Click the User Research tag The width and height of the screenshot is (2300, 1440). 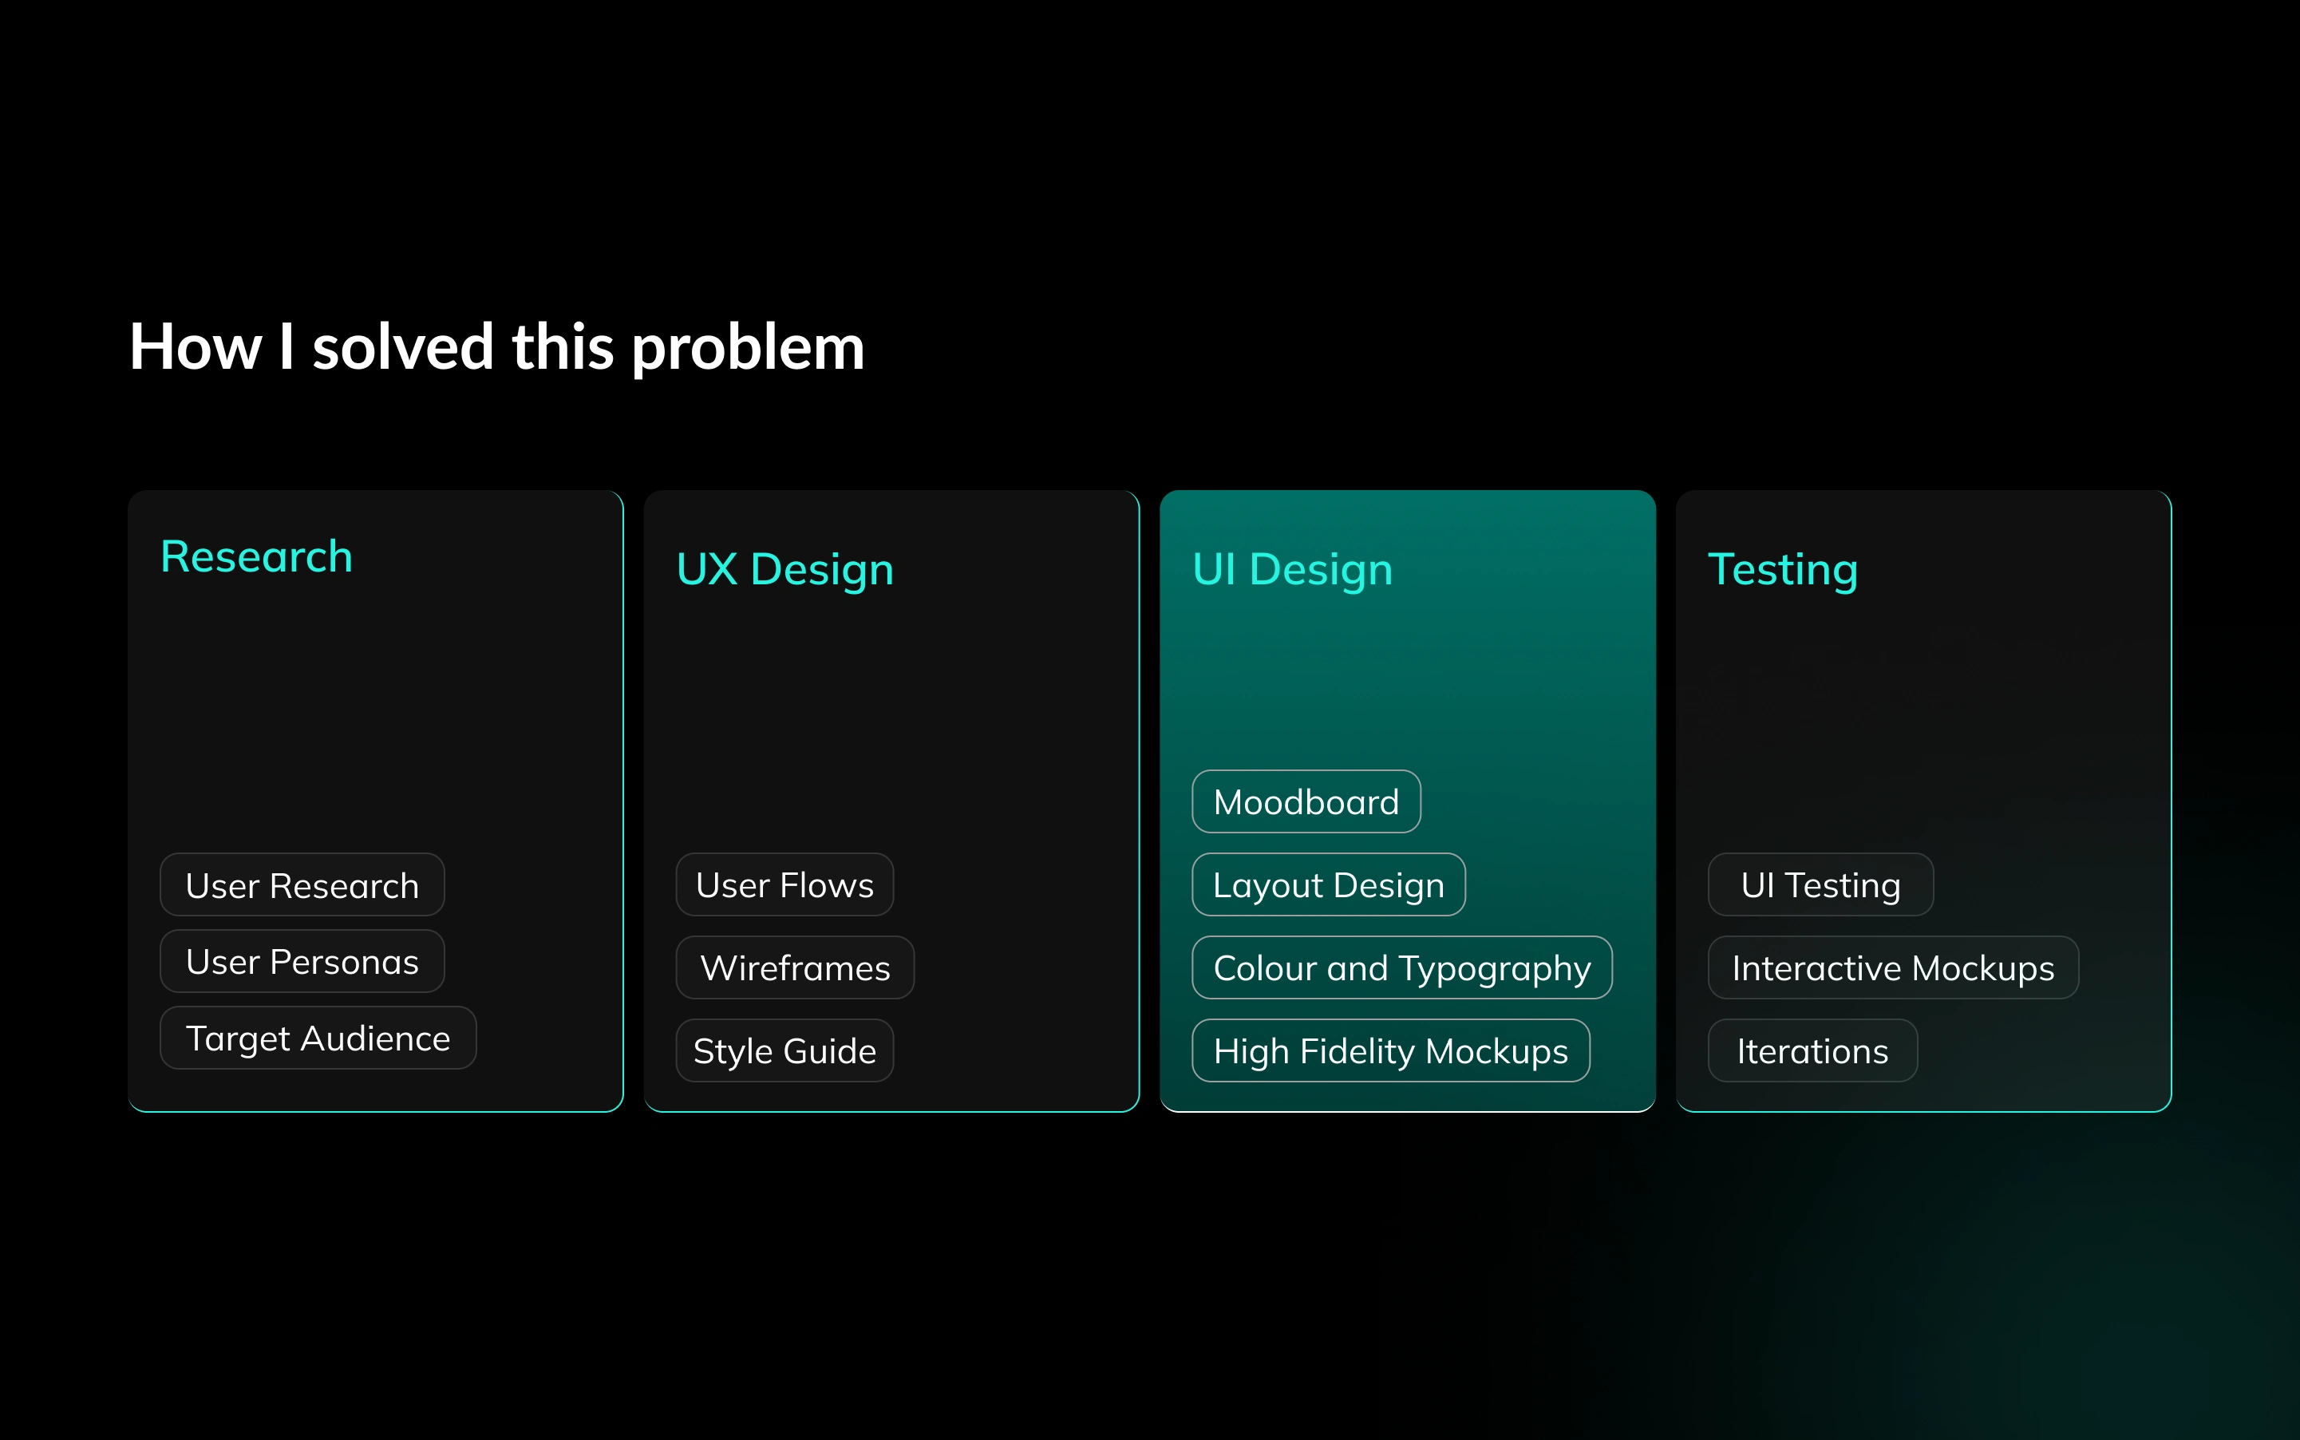[302, 884]
